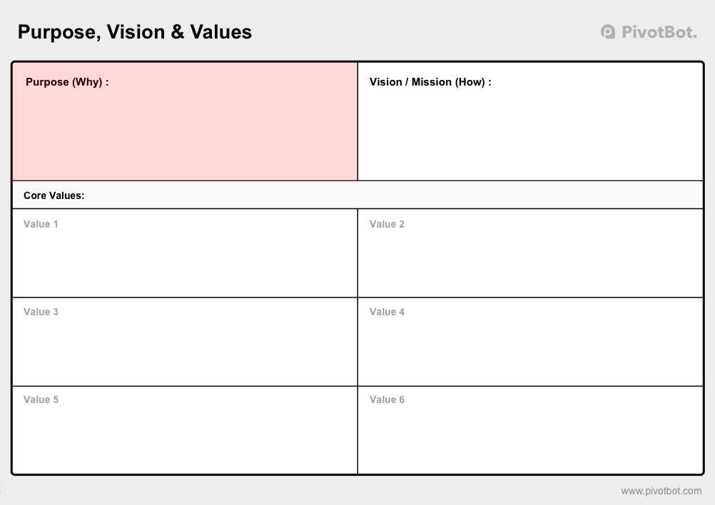Image resolution: width=715 pixels, height=505 pixels.
Task: Click the Value 1 cell
Action: click(185, 253)
